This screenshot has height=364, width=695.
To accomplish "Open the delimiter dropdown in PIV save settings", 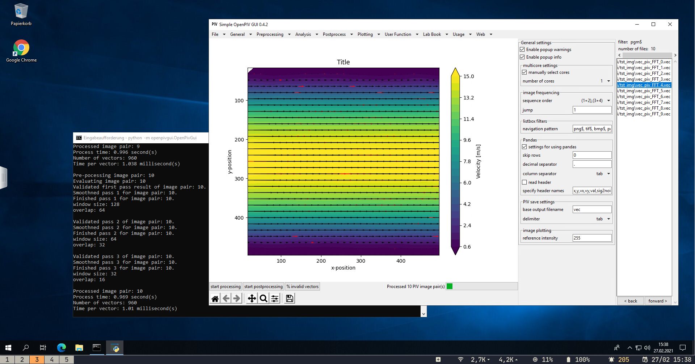I will coord(608,219).
